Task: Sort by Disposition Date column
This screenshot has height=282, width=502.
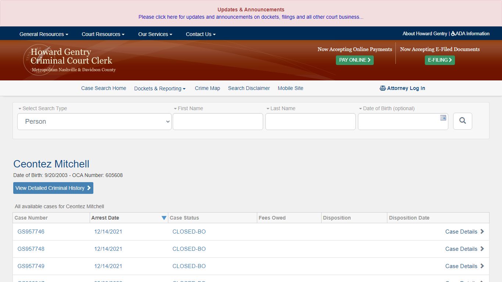Action: click(x=409, y=218)
